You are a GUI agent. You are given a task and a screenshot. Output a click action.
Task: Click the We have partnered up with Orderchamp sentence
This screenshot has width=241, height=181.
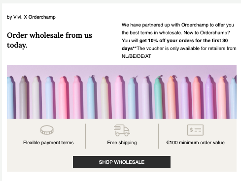(178, 29)
